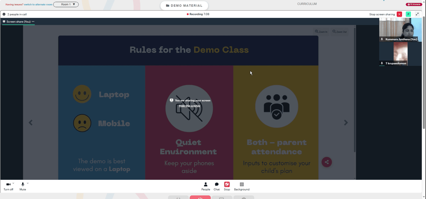Open the Room 1 dropdown
Image resolution: width=426 pixels, height=199 pixels.
pos(66,4)
